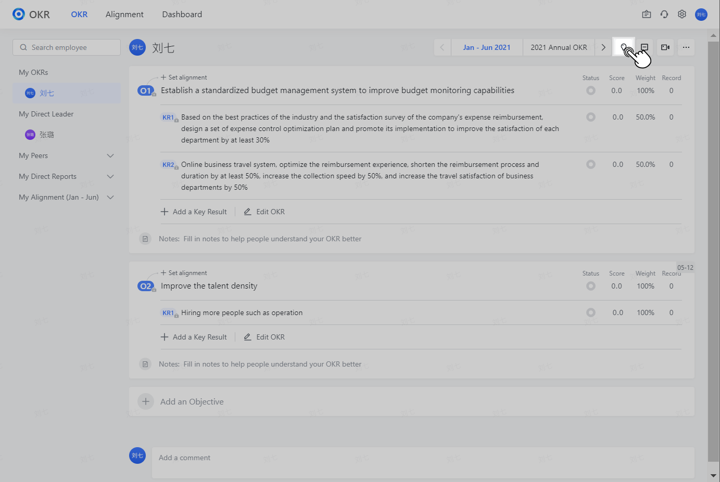Select the 2021 Annual OKR period
The width and height of the screenshot is (720, 482).
[x=559, y=47]
